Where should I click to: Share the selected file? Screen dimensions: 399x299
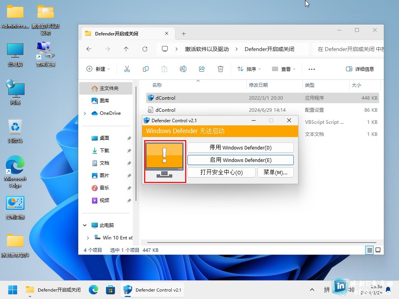click(202, 69)
